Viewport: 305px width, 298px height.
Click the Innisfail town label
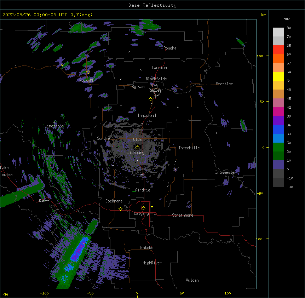pos(147,115)
